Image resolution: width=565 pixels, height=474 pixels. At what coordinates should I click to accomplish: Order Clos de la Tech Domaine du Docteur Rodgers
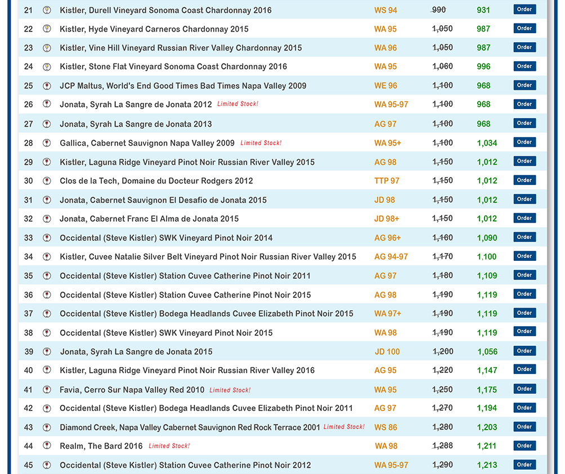(x=524, y=180)
